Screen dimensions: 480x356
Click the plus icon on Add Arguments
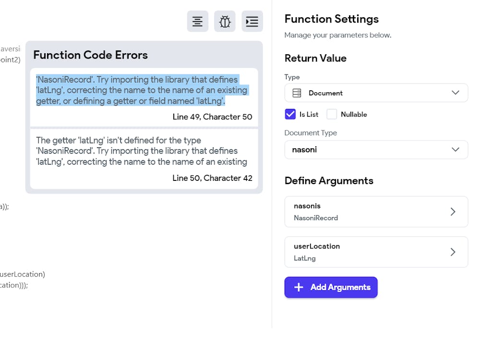299,287
